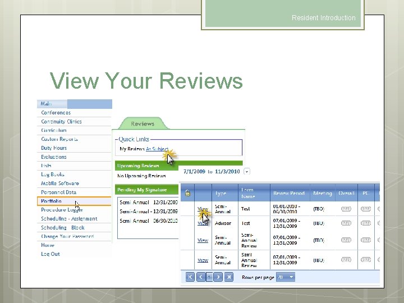The width and height of the screenshot is (404, 303).
Task: Open Lists menu item
Action: [x=46, y=166]
